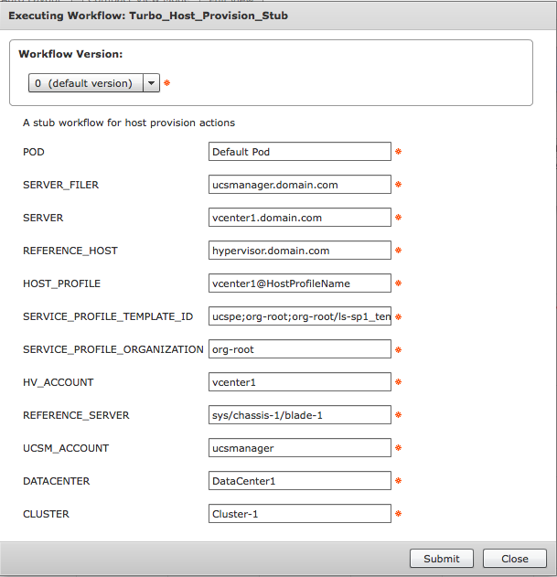Click the CLUSTER field containing Cluster-1
The height and width of the screenshot is (577, 557).
300,514
